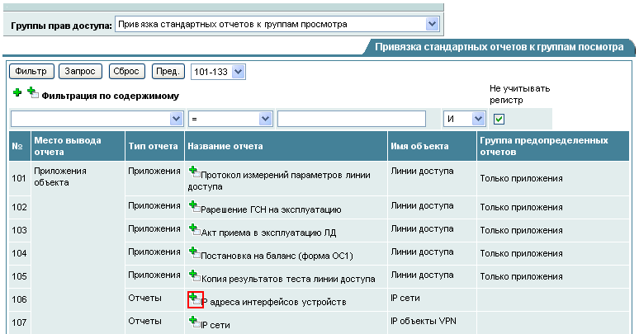
Task: Click row number 105
Action: pyautogui.click(x=19, y=276)
